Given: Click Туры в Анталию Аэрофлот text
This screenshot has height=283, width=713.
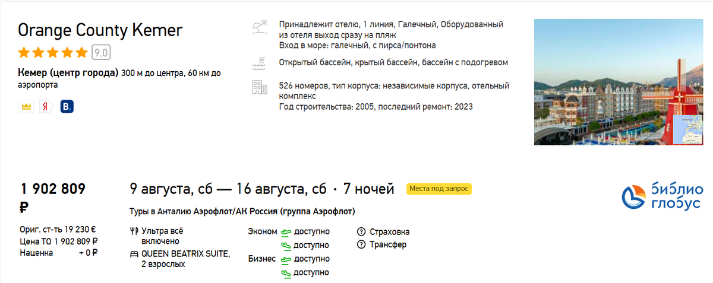Looking at the screenshot, I should (242, 212).
